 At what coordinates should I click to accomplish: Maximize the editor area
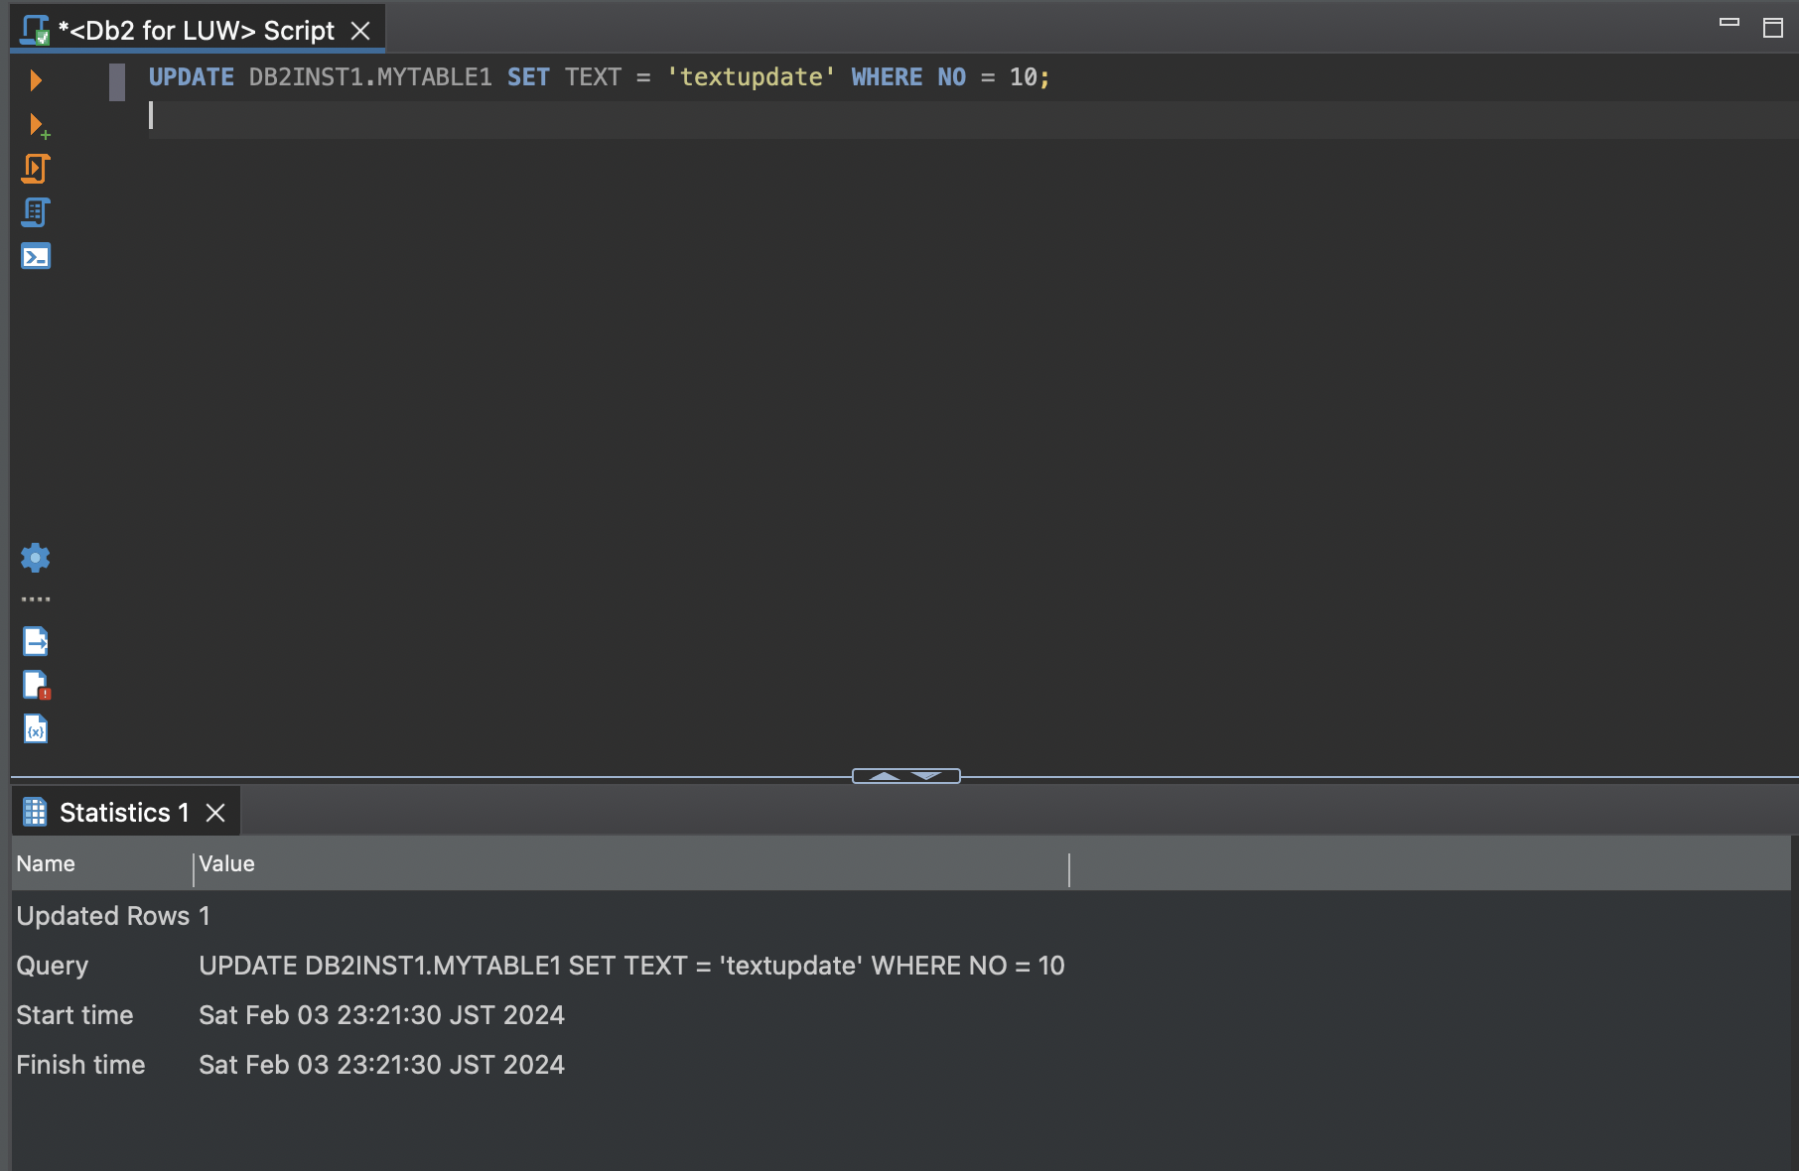tap(1773, 28)
